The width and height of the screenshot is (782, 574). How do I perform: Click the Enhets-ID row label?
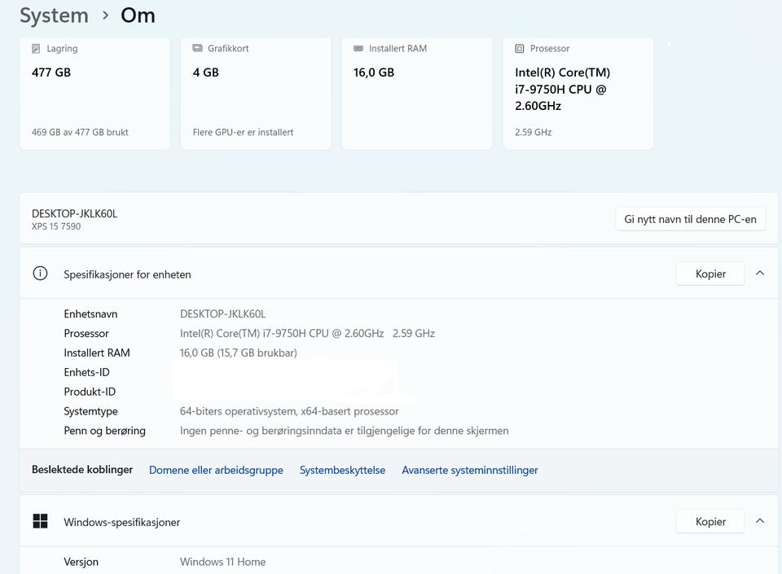[x=87, y=372]
